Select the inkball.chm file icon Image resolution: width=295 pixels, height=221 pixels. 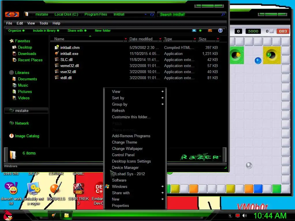[57, 47]
